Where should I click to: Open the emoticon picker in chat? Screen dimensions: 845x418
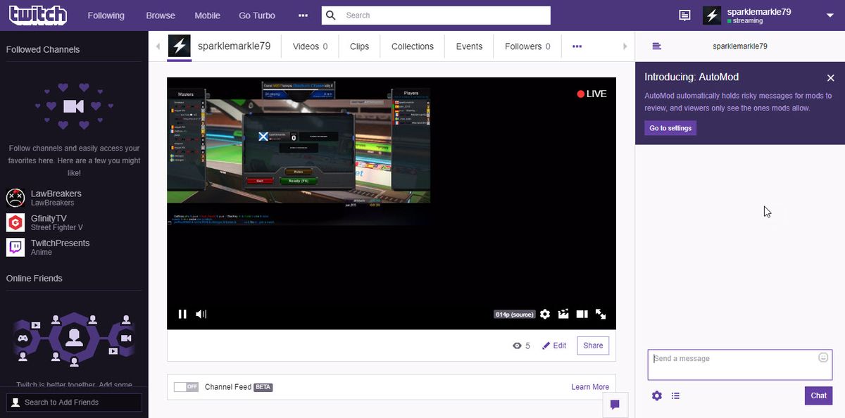(823, 358)
